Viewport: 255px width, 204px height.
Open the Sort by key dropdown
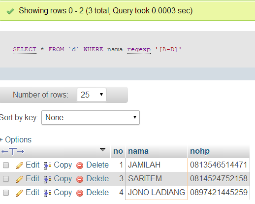pyautogui.click(x=91, y=117)
